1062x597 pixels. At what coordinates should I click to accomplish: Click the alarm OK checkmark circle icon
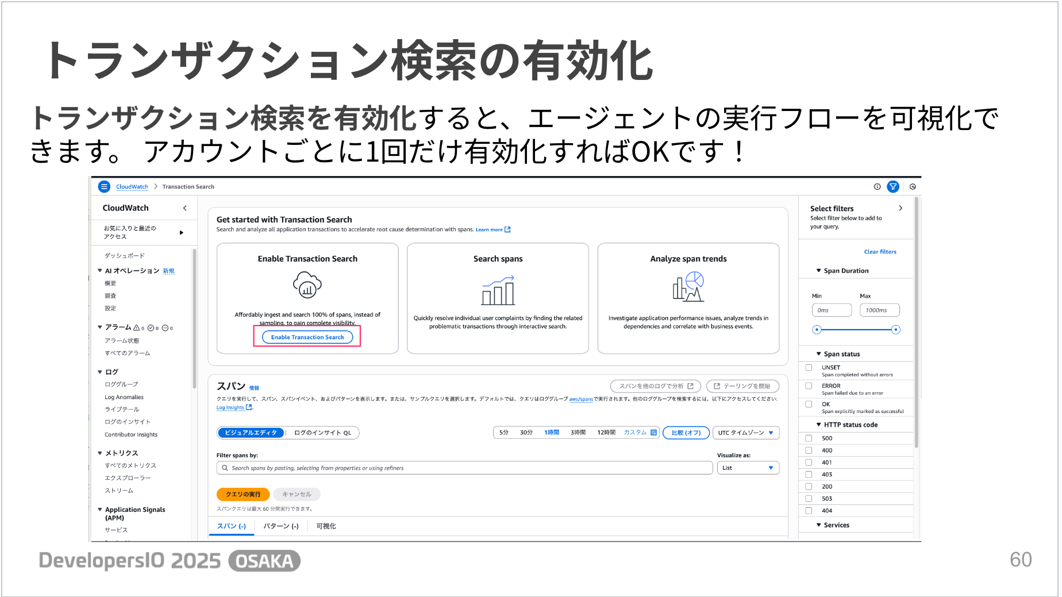(151, 328)
